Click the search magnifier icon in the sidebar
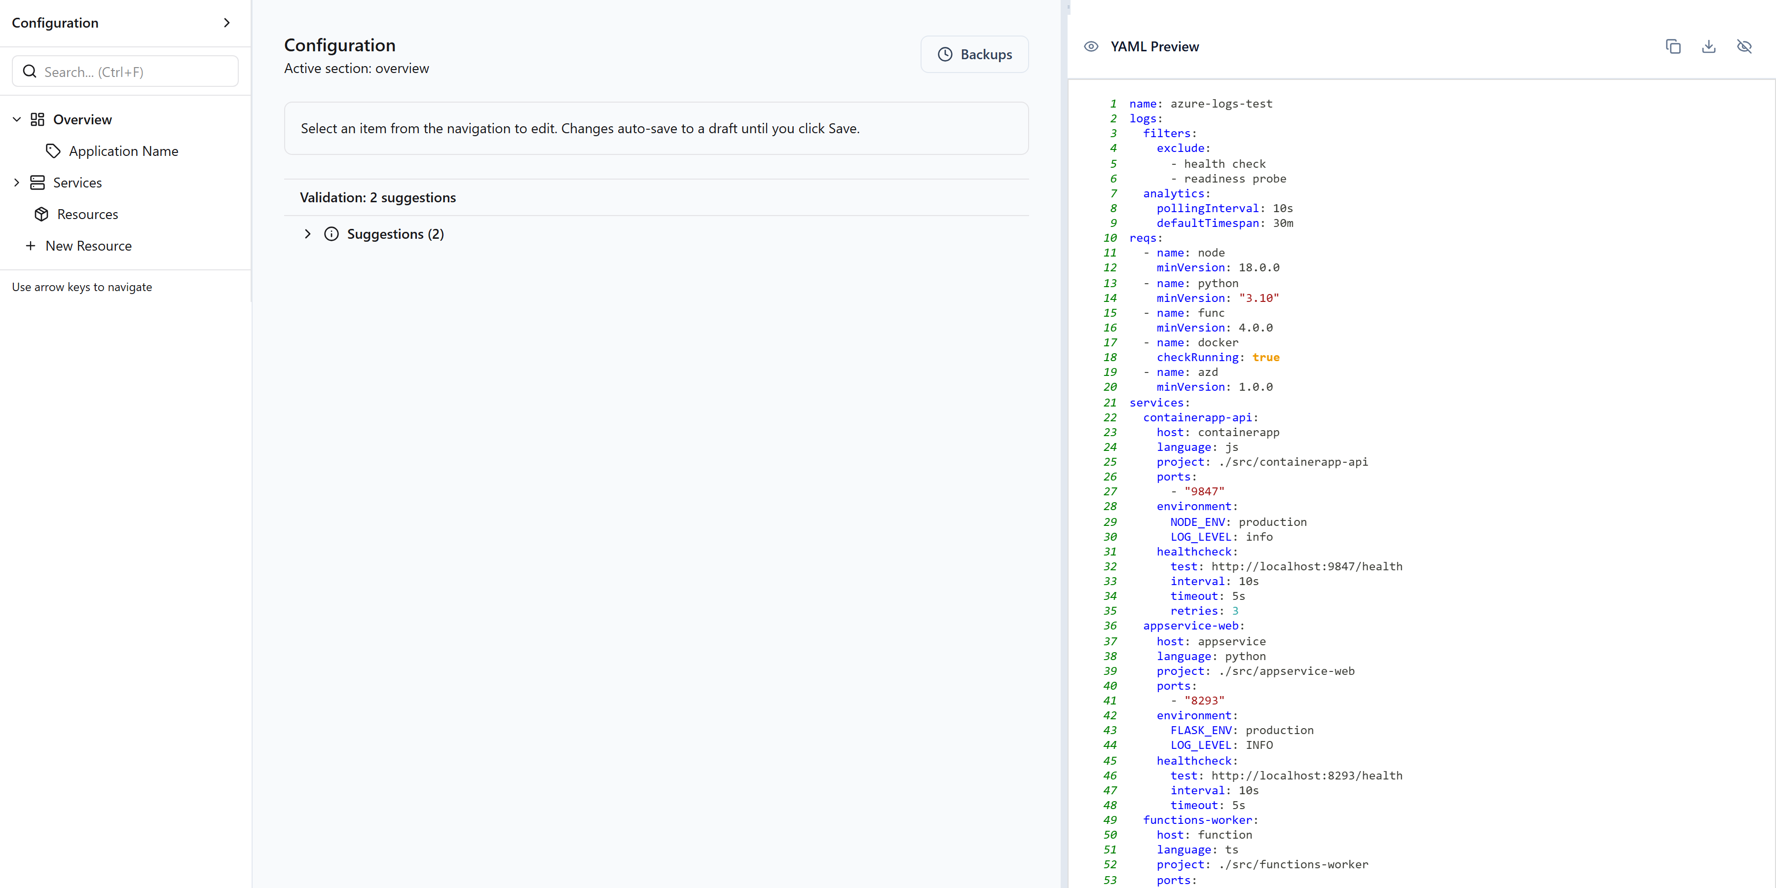Viewport: 1776px width, 888px height. click(30, 71)
